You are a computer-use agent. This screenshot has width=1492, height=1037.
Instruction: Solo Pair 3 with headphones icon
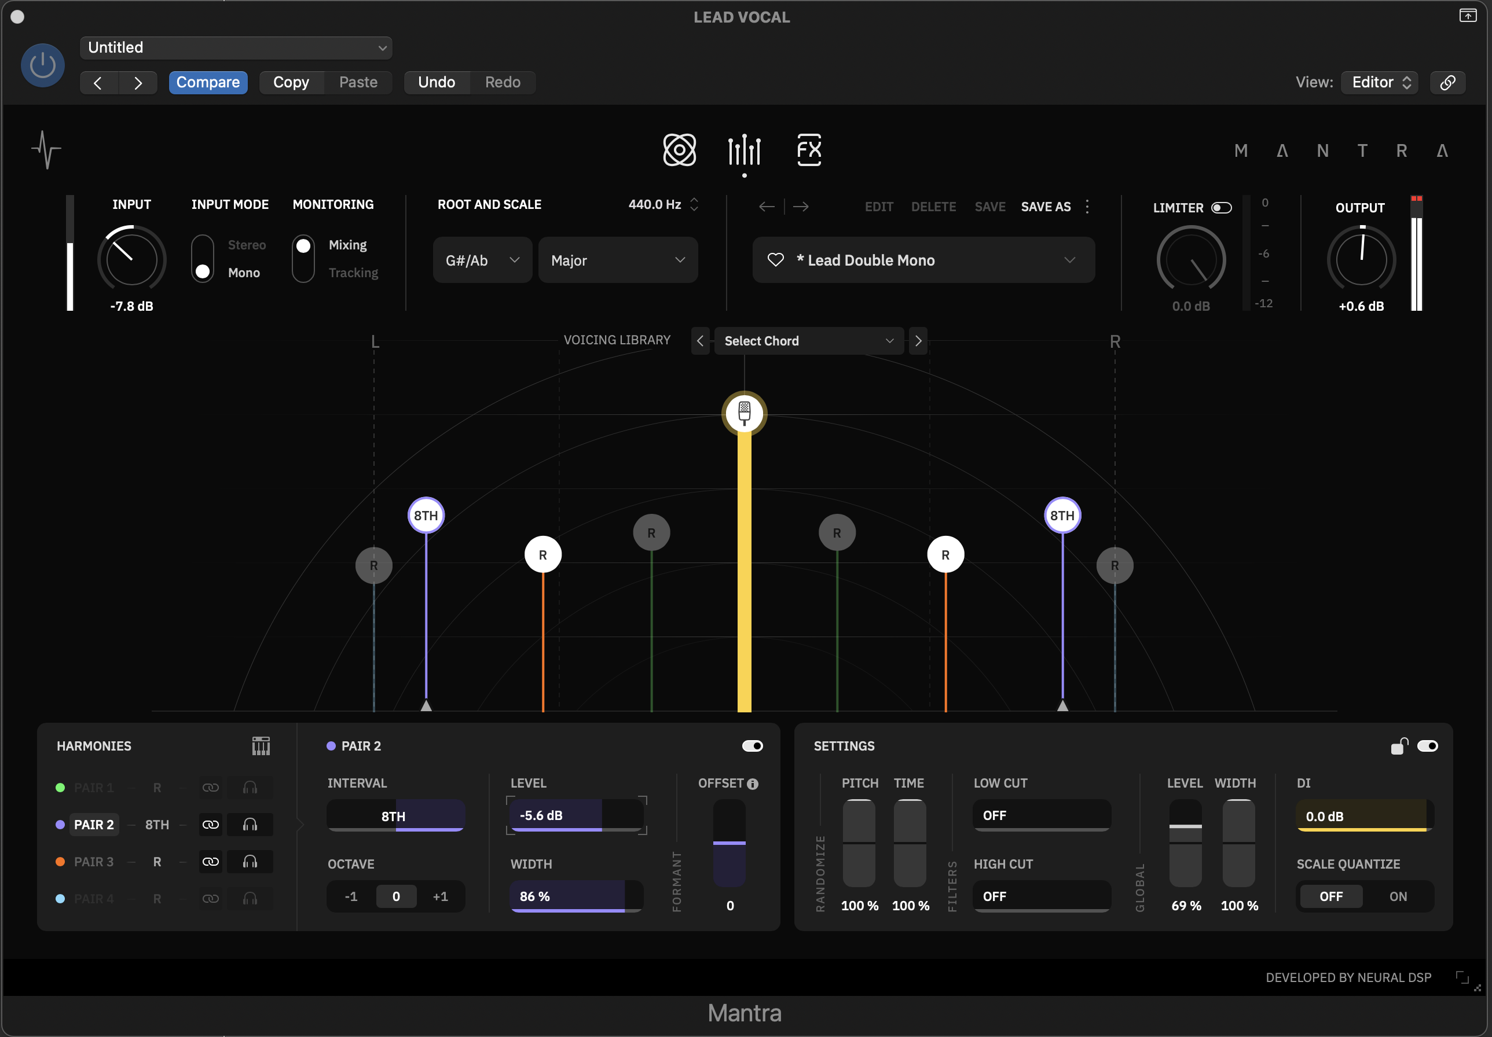tap(250, 862)
